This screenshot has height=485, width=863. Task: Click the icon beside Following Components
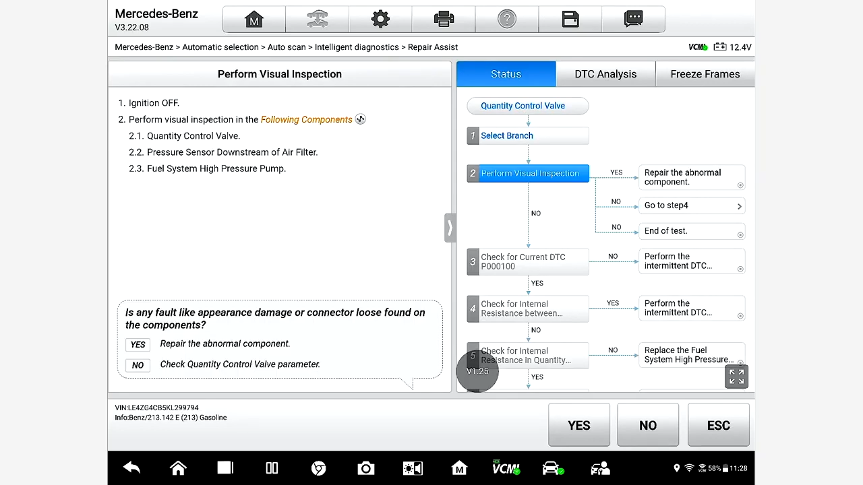[x=361, y=119]
